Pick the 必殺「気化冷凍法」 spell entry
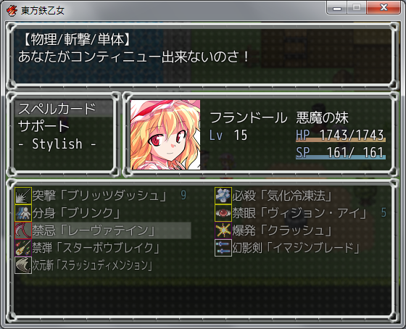The width and height of the screenshot is (406, 329). pyautogui.click(x=301, y=196)
